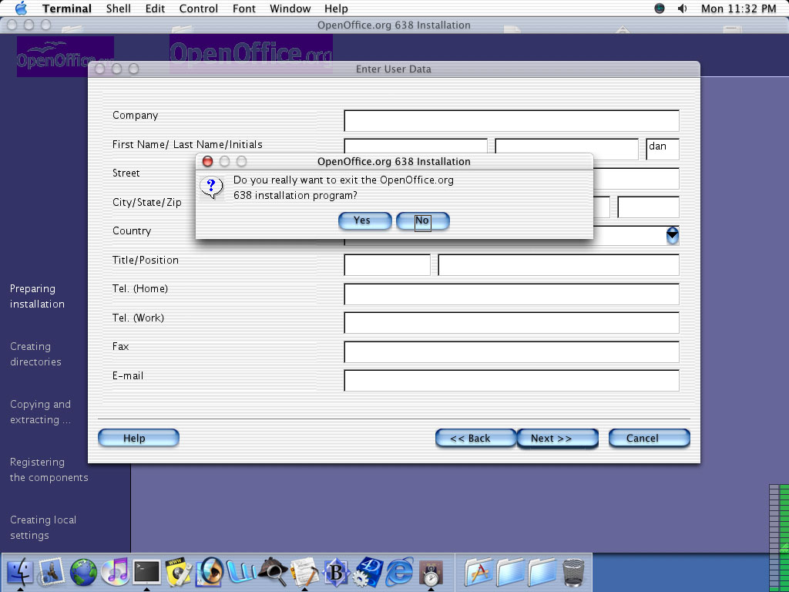Click the Position input field
This screenshot has height=592, width=789.
[559, 265]
